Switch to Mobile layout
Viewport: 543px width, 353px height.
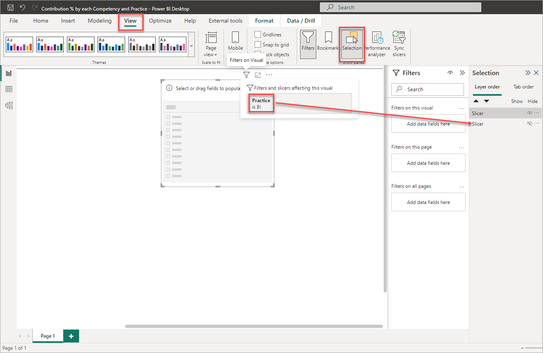[236, 42]
